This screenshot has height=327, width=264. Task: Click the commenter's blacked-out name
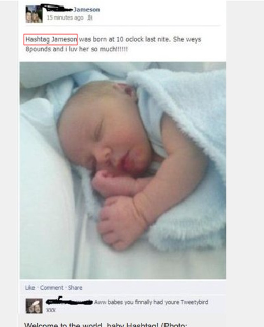point(69,301)
